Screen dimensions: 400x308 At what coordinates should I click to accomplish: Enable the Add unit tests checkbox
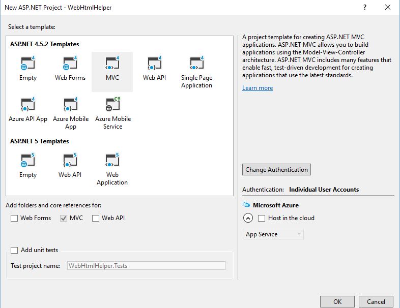14,250
